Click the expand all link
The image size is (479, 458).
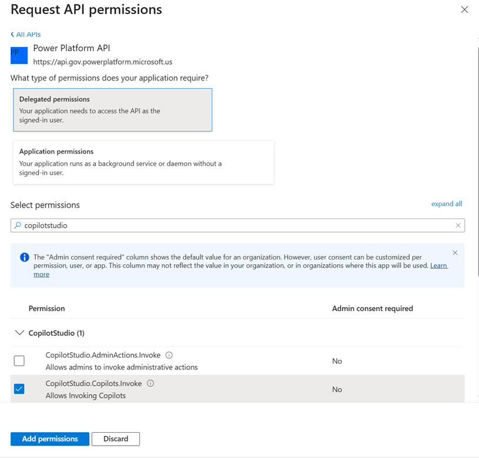click(x=446, y=204)
